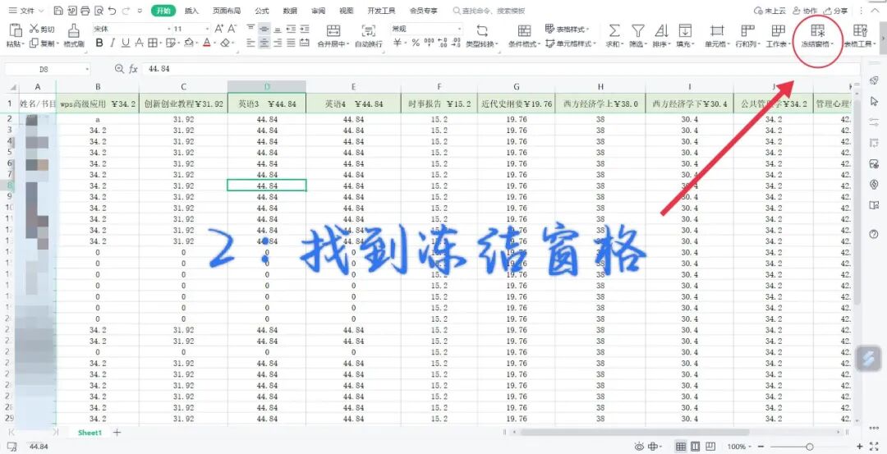The width and height of the screenshot is (887, 454).
Task: Open the Name Box dropdown showing D8
Action: click(87, 69)
